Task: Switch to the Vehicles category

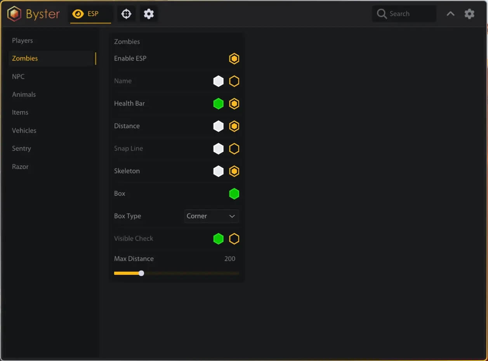Action: point(24,130)
